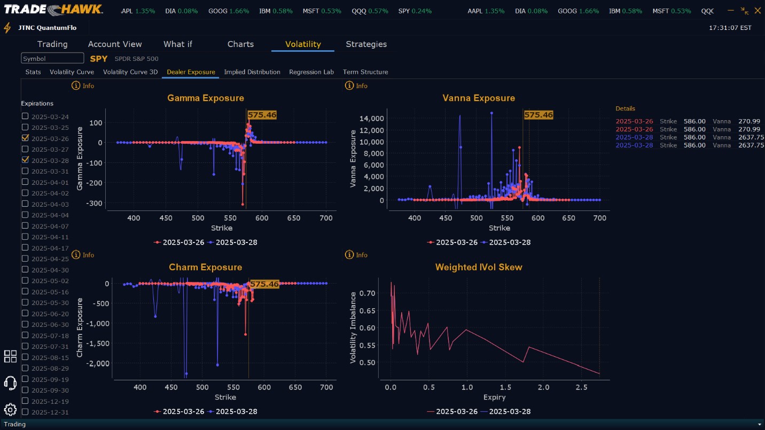
Task: Click the Weighted IVol Skew chart title
Action: click(x=479, y=267)
